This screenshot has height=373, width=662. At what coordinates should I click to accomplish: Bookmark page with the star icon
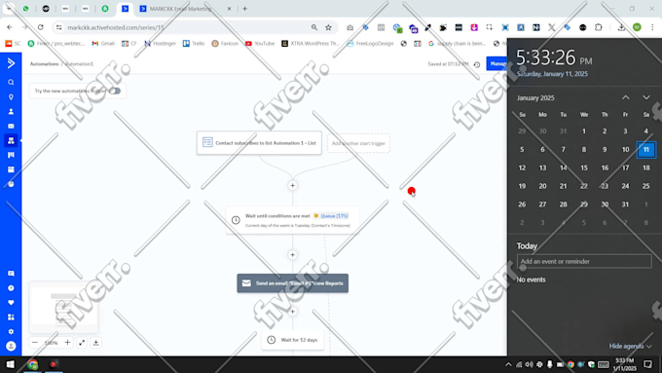(x=328, y=27)
